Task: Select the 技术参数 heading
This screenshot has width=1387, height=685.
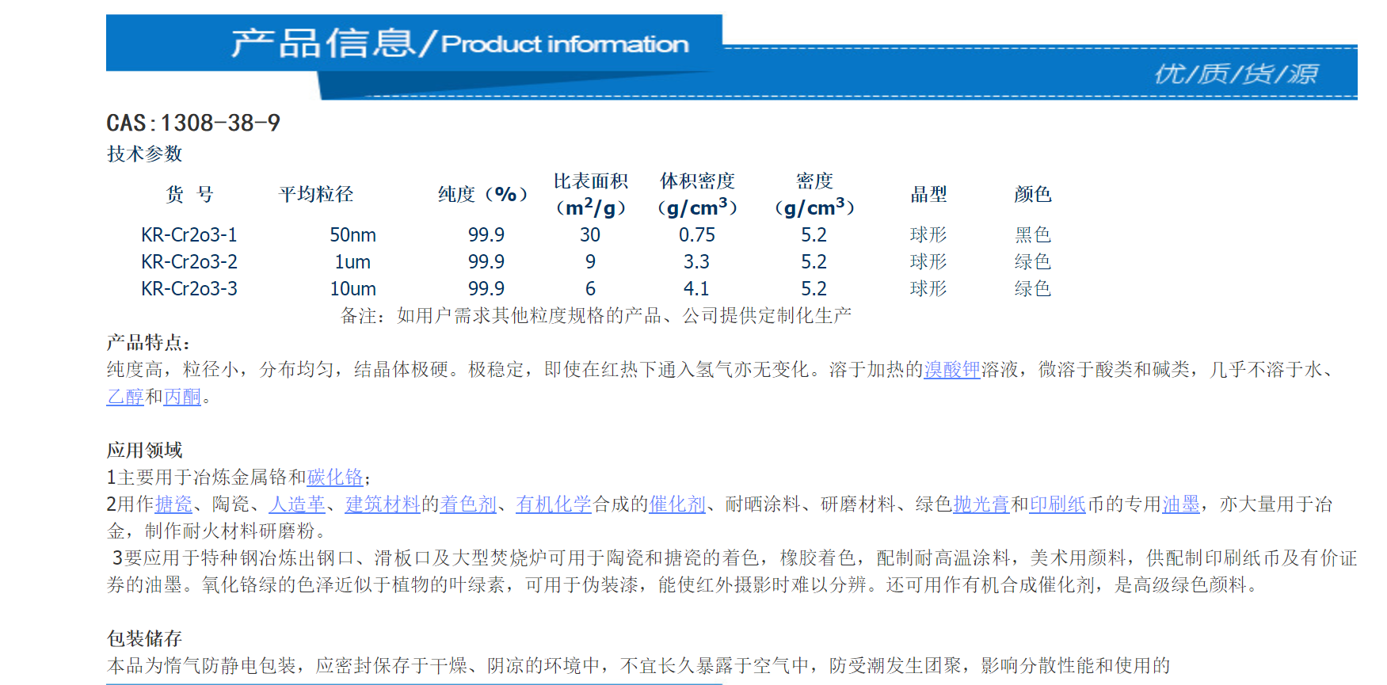Action: pos(145,154)
